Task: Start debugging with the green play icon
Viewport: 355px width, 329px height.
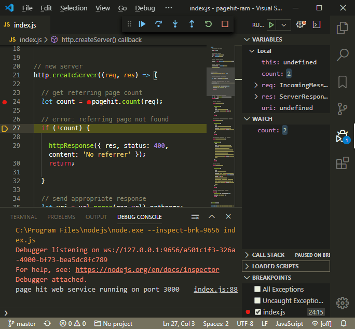Action: pos(271,25)
